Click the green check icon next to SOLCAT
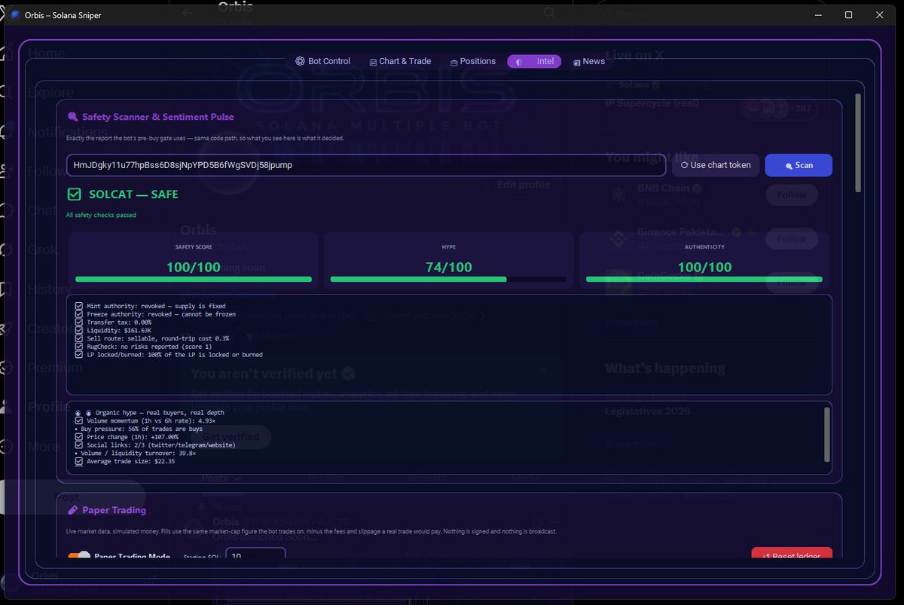Image resolution: width=904 pixels, height=605 pixels. coord(74,194)
